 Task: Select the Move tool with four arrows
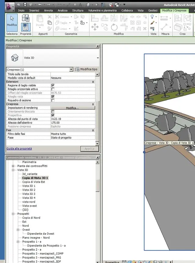(x=95, y=27)
